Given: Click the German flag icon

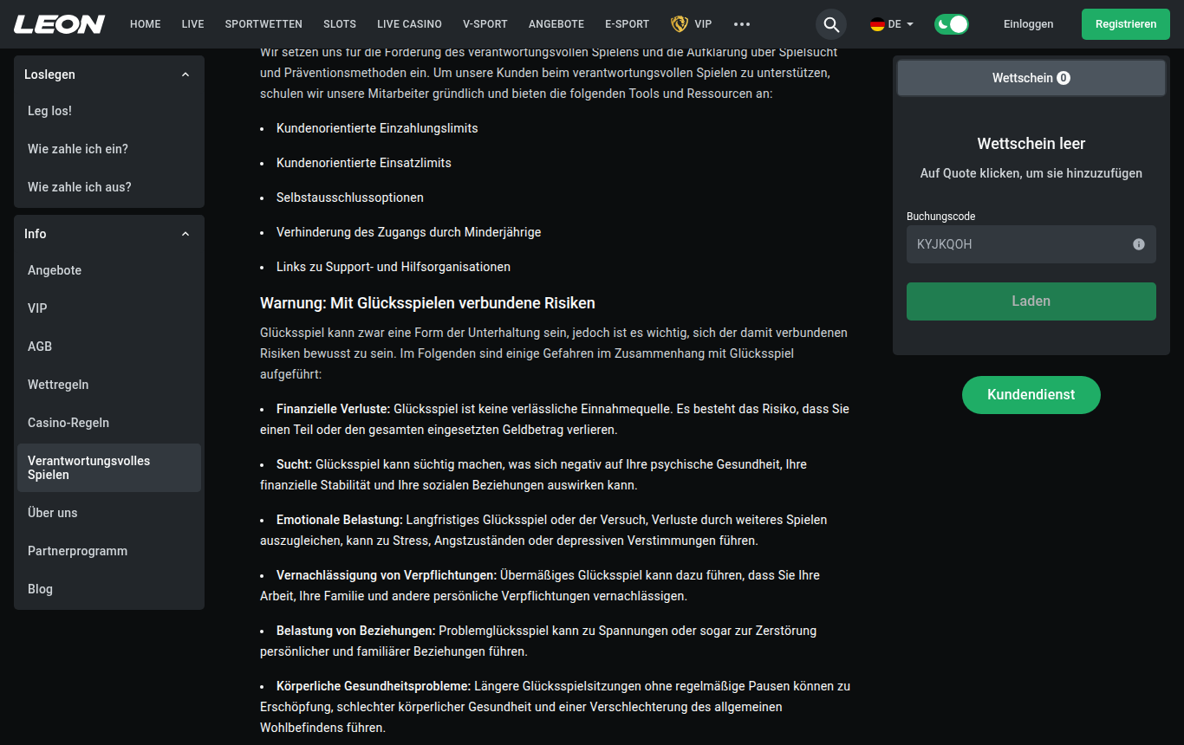Looking at the screenshot, I should point(877,24).
